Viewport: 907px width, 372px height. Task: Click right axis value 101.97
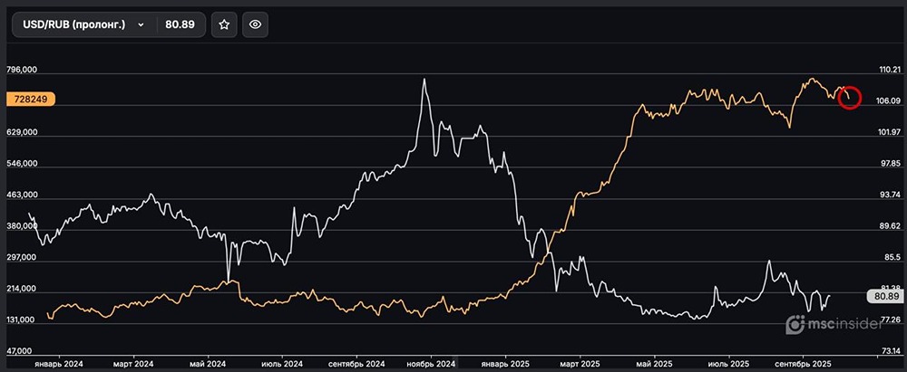[890, 132]
